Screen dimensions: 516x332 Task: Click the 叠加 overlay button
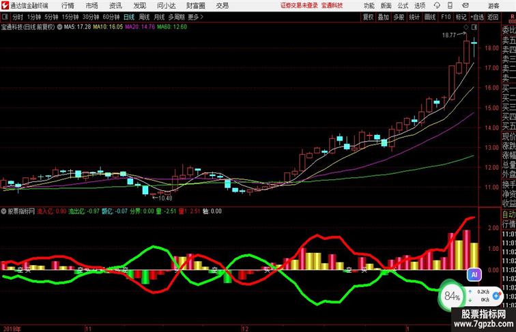pyautogui.click(x=384, y=17)
